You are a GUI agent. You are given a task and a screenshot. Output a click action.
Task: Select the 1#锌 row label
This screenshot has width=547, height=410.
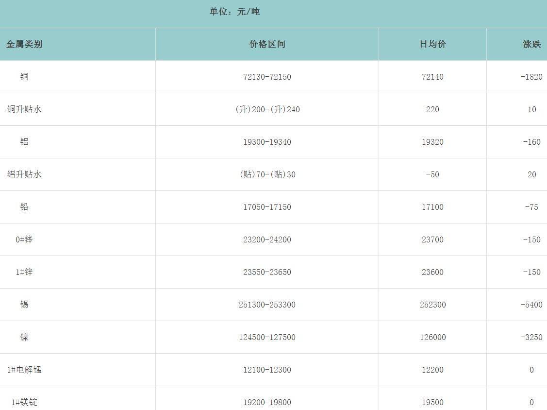pyautogui.click(x=24, y=272)
